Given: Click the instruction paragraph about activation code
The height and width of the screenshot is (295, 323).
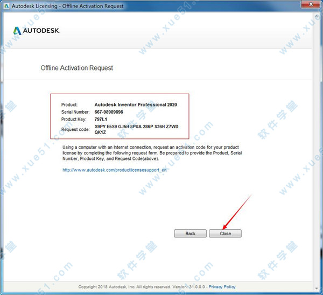Looking at the screenshot, I should tap(152, 153).
